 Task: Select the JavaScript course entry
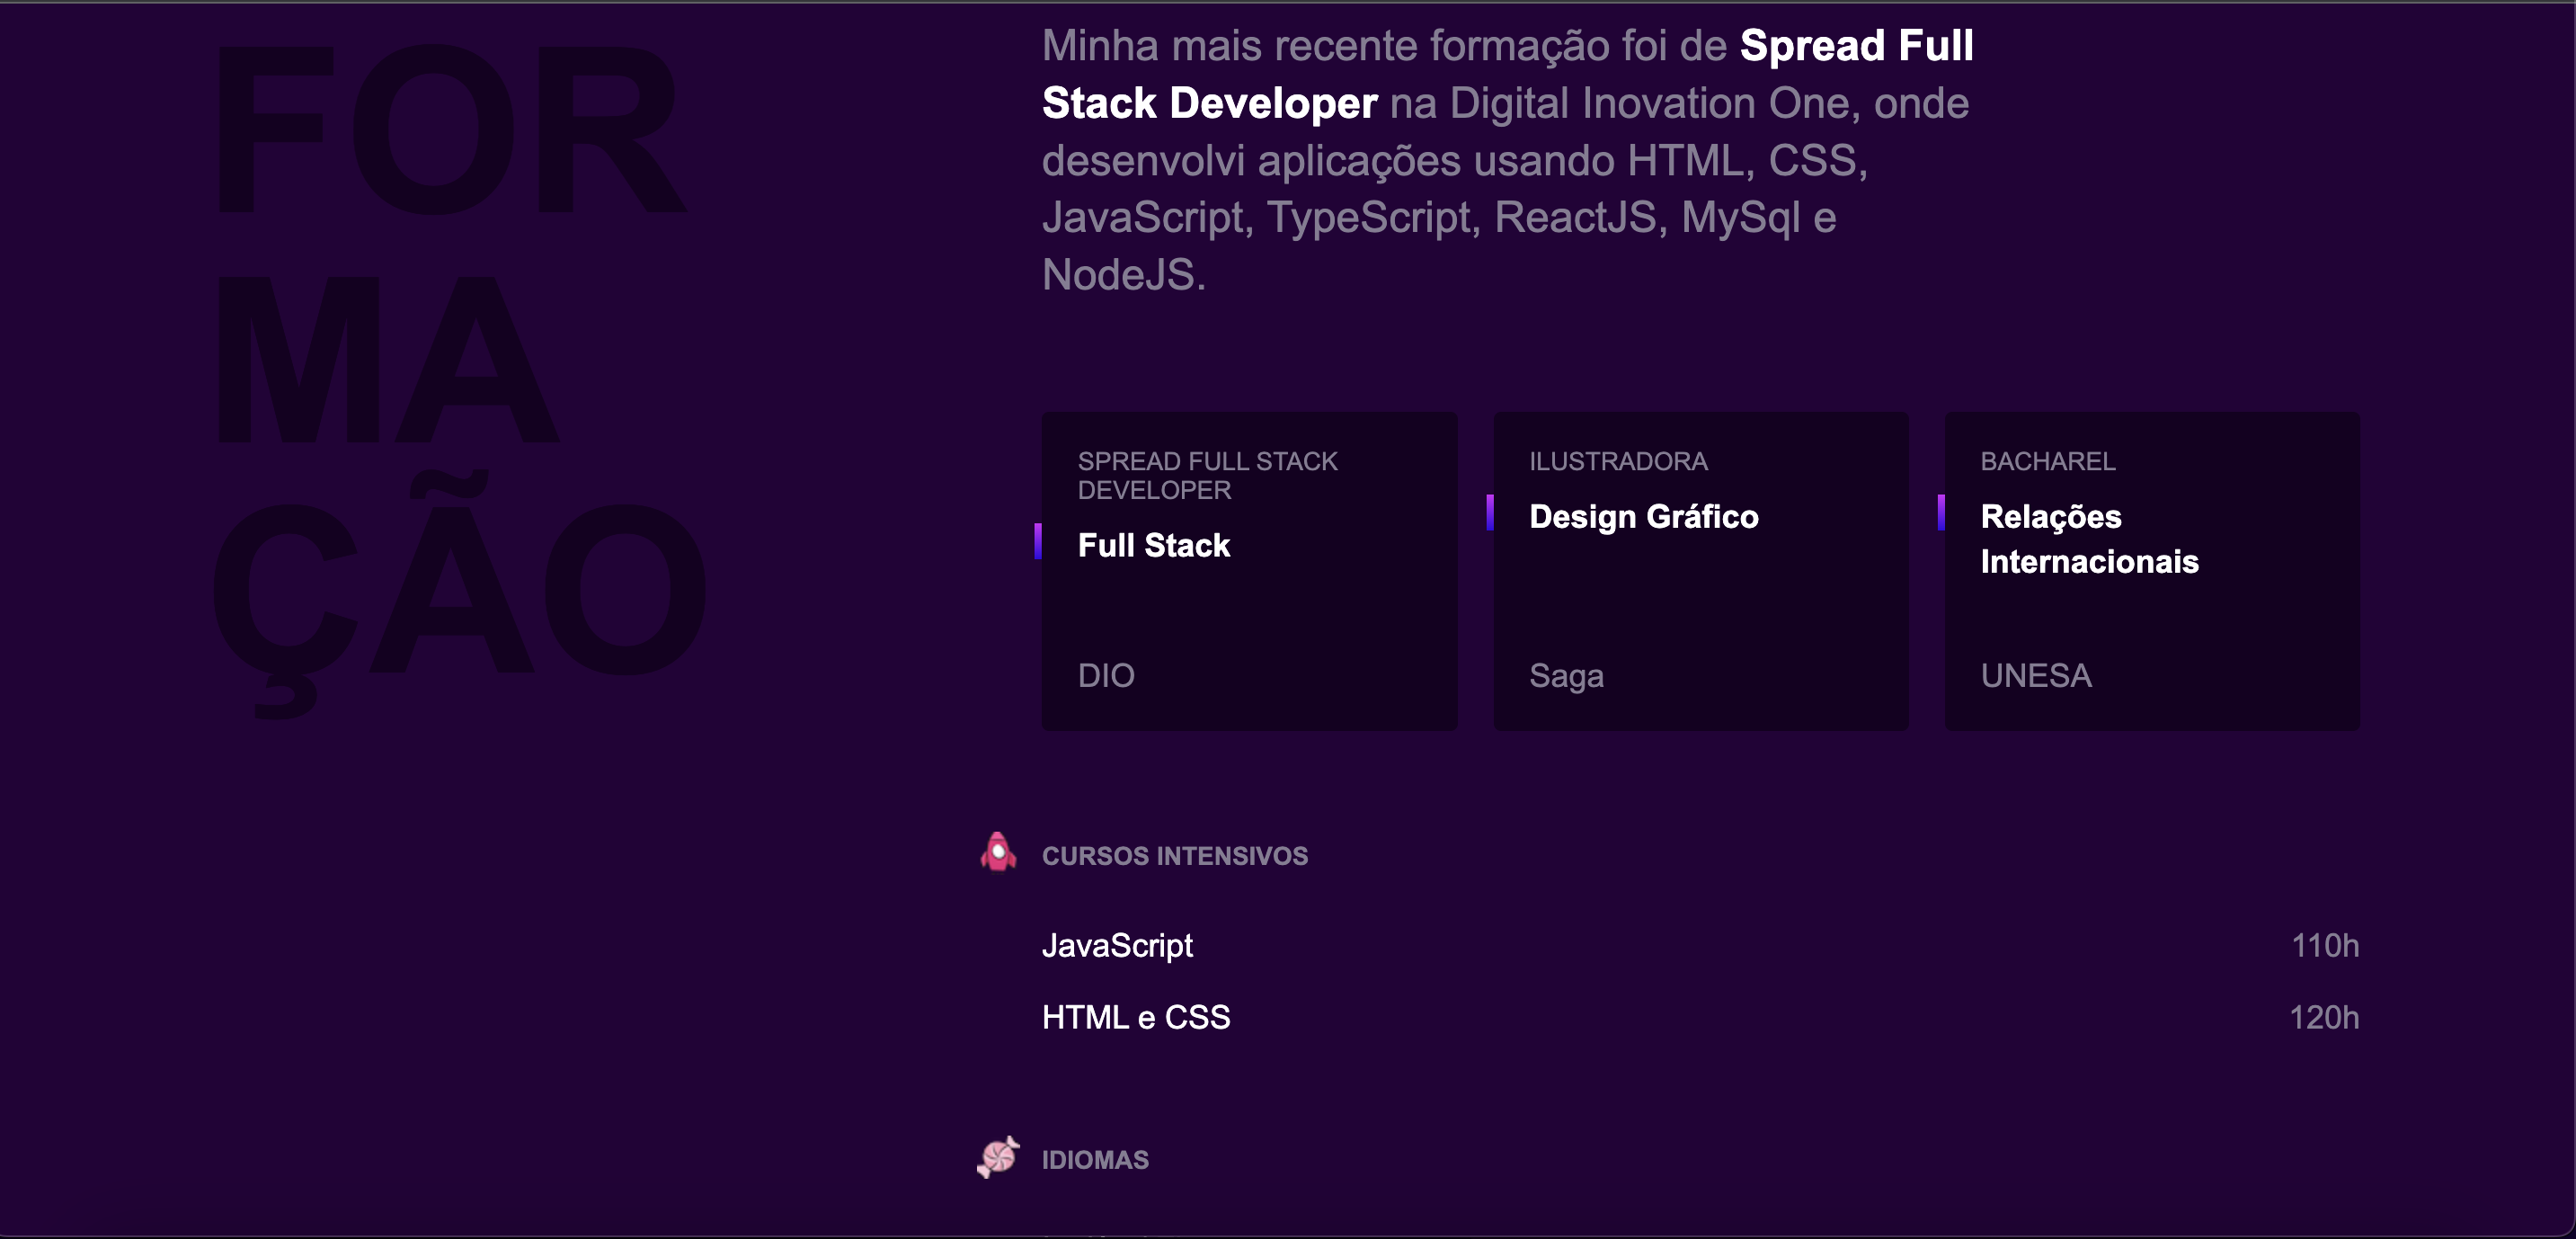pyautogui.click(x=1118, y=945)
